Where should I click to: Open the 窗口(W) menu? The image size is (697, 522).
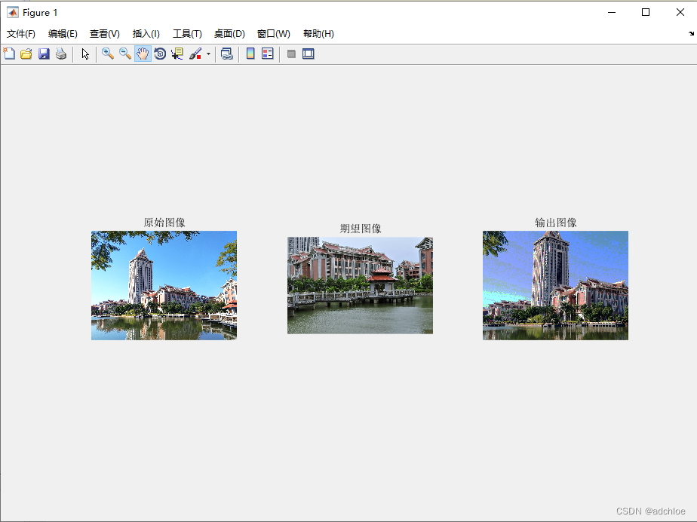[x=273, y=34]
